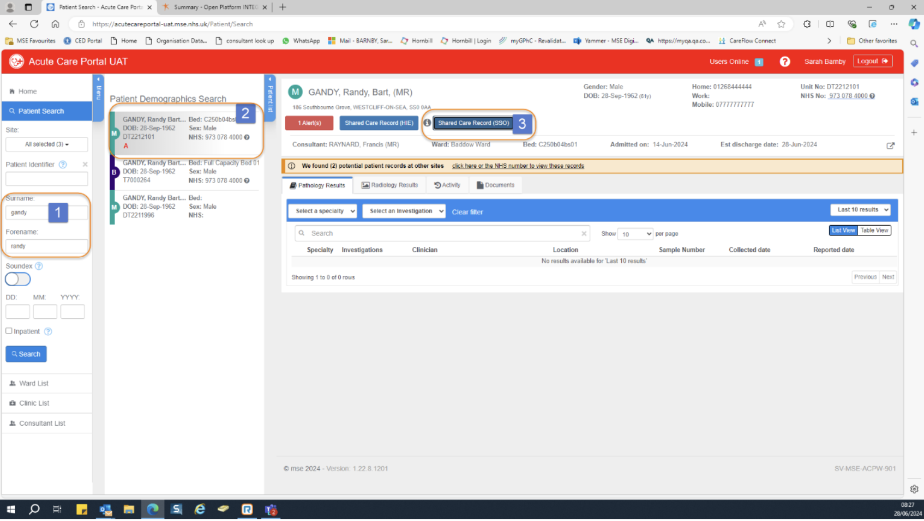Expand the Last 10 results dropdown
924x521 pixels.
[860, 210]
